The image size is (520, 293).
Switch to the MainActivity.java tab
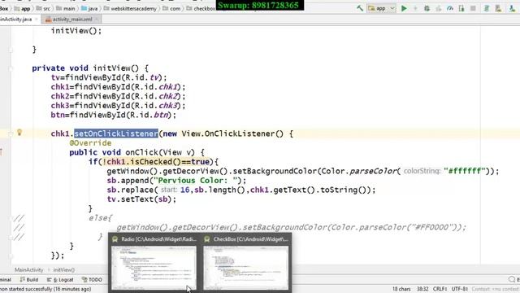coord(16,20)
